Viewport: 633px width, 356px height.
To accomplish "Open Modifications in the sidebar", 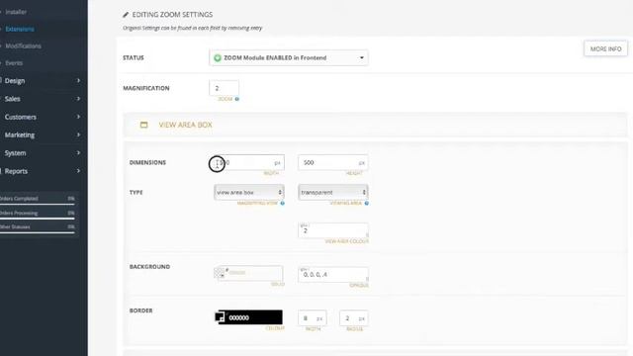I will point(23,46).
